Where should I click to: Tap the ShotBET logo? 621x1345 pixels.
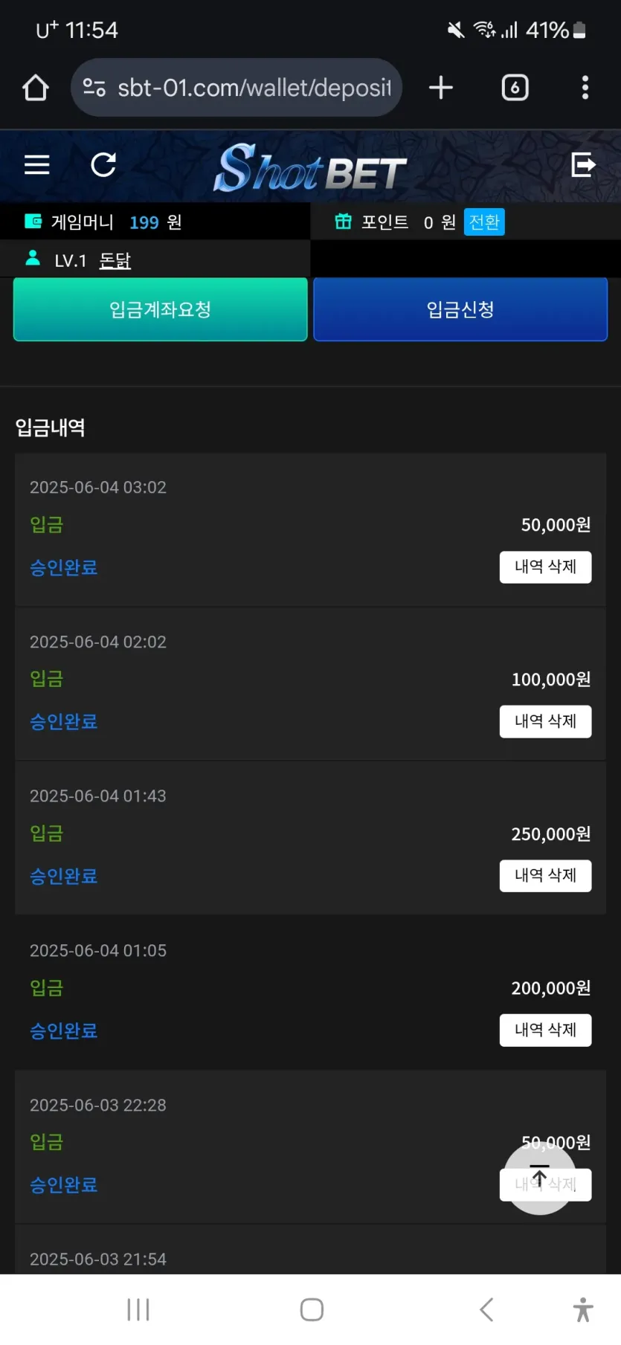pyautogui.click(x=310, y=168)
